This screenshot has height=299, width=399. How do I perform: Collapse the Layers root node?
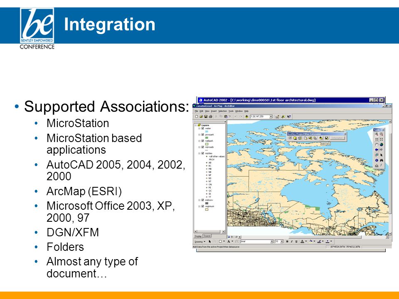click(196, 125)
